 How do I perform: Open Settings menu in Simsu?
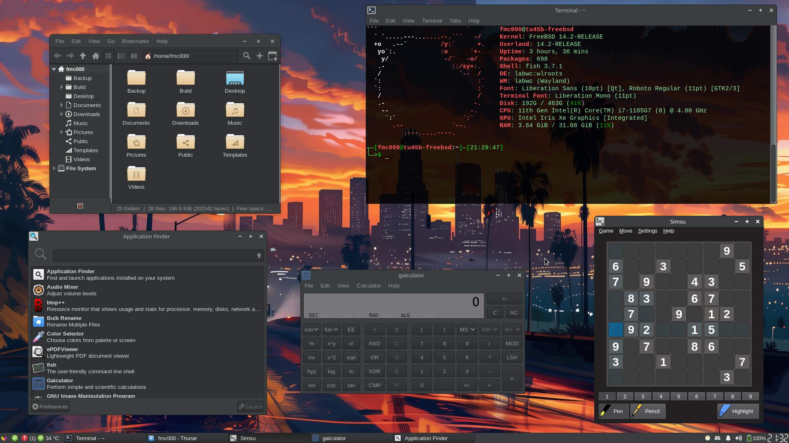pyautogui.click(x=648, y=231)
